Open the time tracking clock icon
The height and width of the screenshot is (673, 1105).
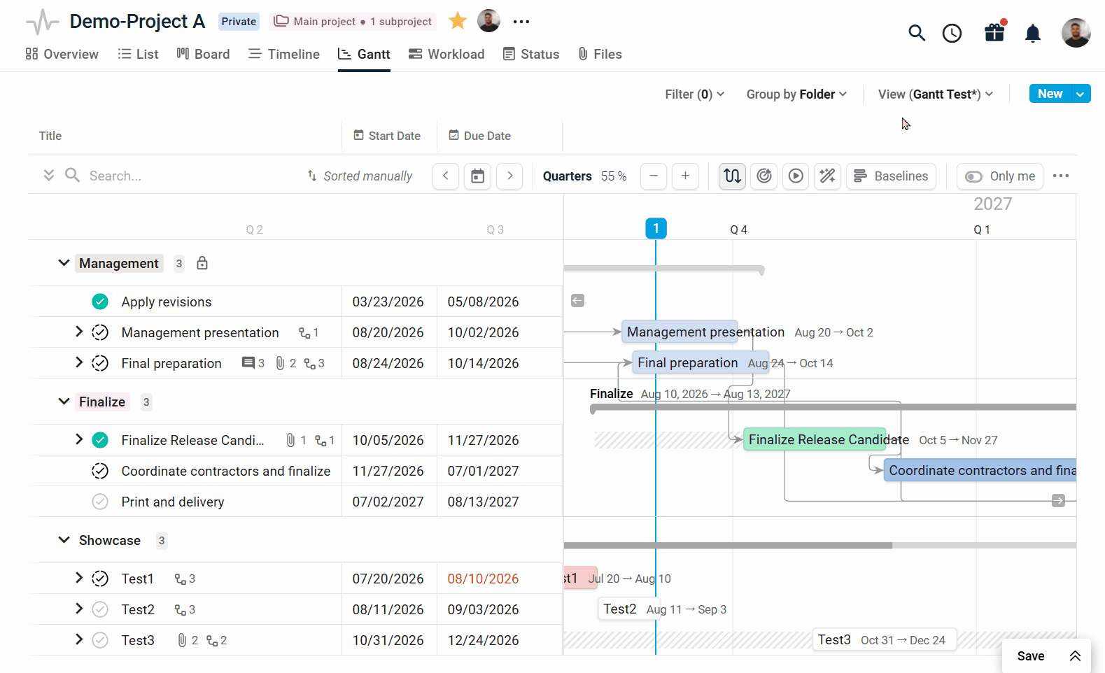point(952,33)
